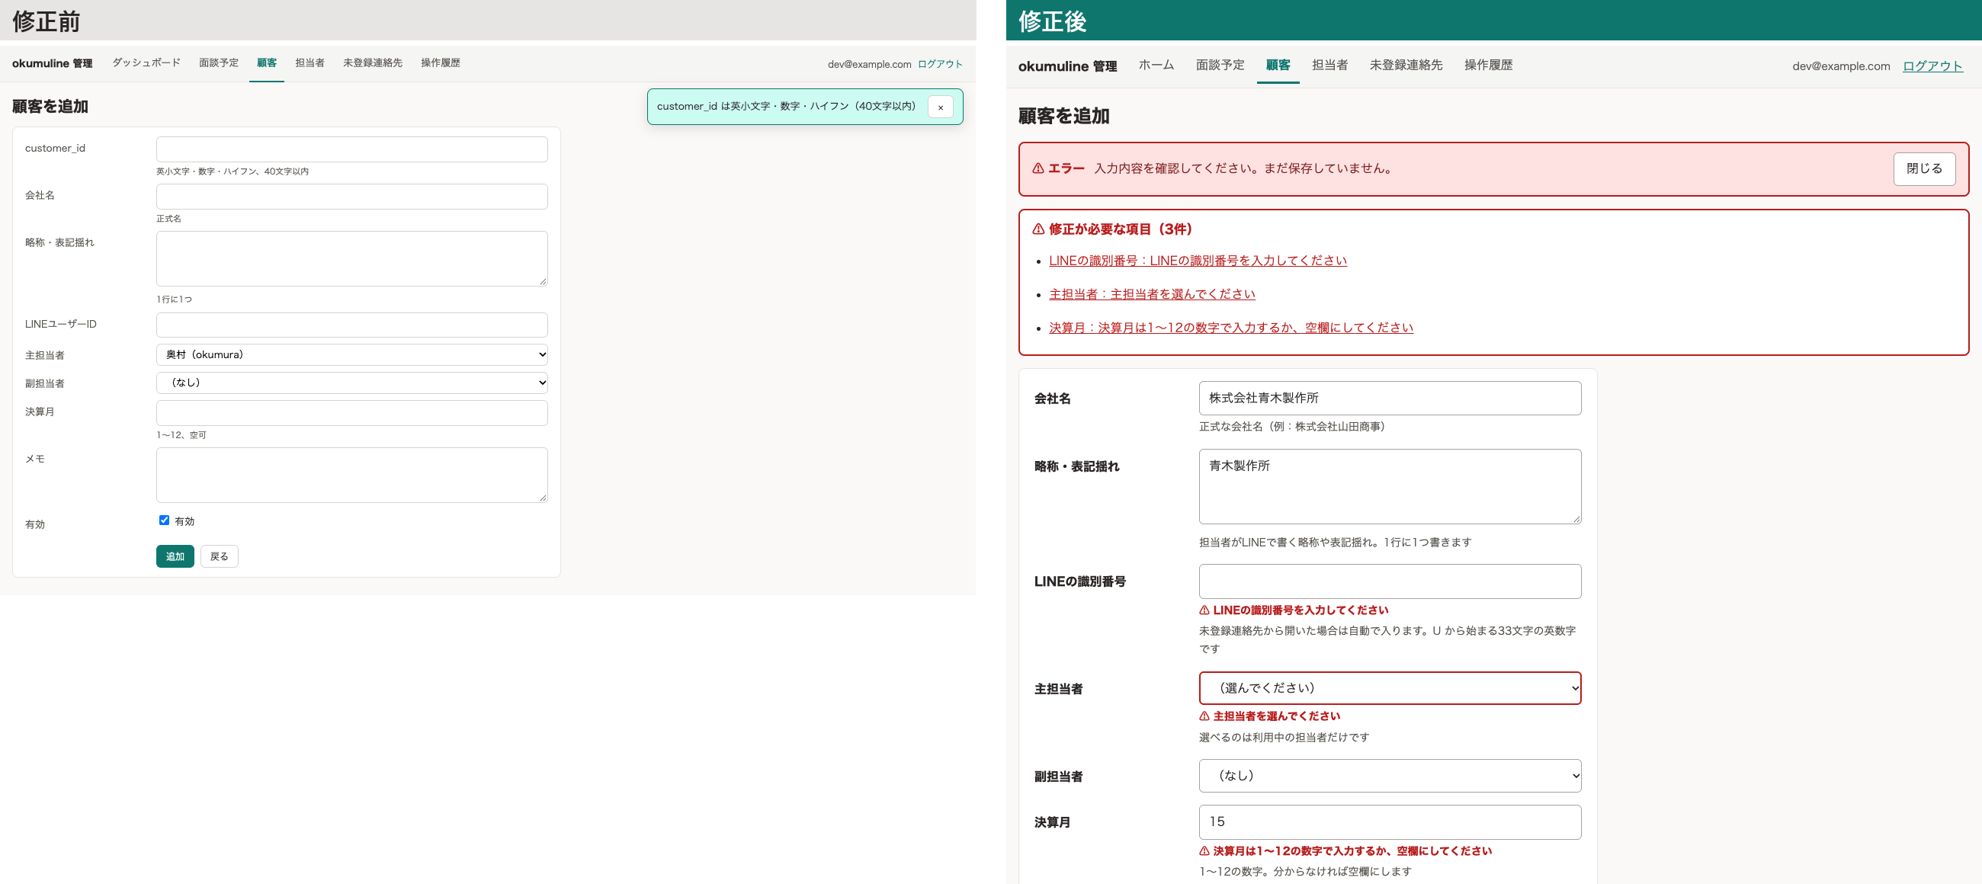The height and width of the screenshot is (884, 1982).
Task: Focus the 決算月 field containing 15
Action: [1390, 822]
